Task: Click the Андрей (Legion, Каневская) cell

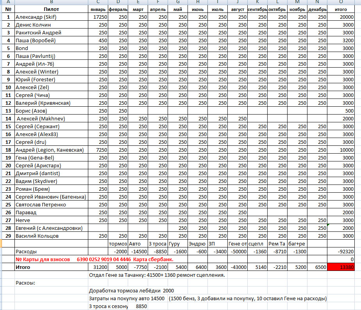Action: pos(51,150)
